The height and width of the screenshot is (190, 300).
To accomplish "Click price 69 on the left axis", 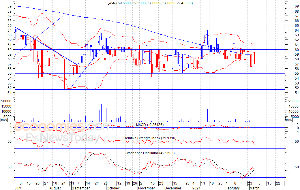I will (10, 6).
